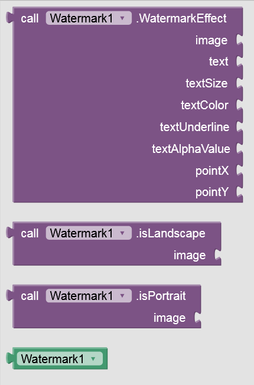Open Watermark1 dropdown in isLandscape block
This screenshot has height=385, width=254.
(89, 233)
